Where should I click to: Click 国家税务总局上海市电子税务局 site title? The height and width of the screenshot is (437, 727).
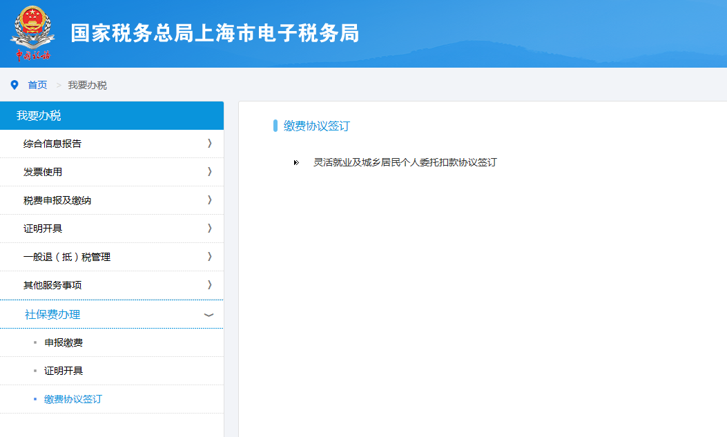click(215, 33)
